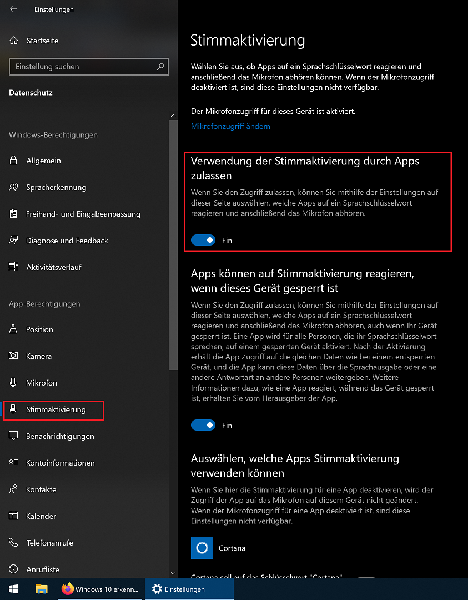Viewport: 468px width, 600px height.
Task: Click the Mikrofon icon
Action: [13, 383]
